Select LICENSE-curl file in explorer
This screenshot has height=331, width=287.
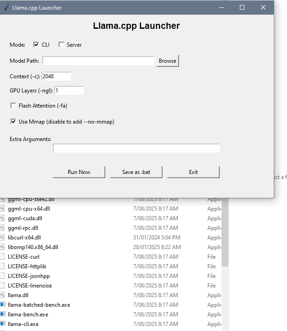pos(23,257)
